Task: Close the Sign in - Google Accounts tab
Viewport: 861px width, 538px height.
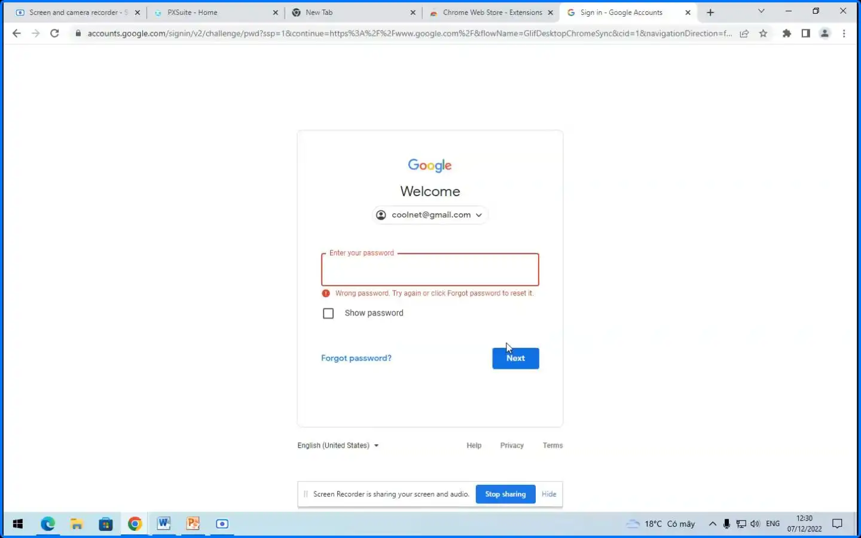Action: click(688, 13)
